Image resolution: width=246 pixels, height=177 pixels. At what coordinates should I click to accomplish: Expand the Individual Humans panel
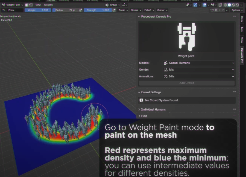point(153,109)
